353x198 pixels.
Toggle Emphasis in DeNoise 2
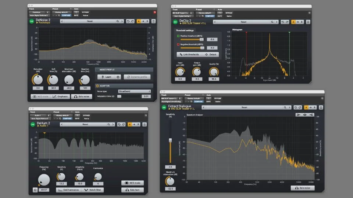(60, 96)
